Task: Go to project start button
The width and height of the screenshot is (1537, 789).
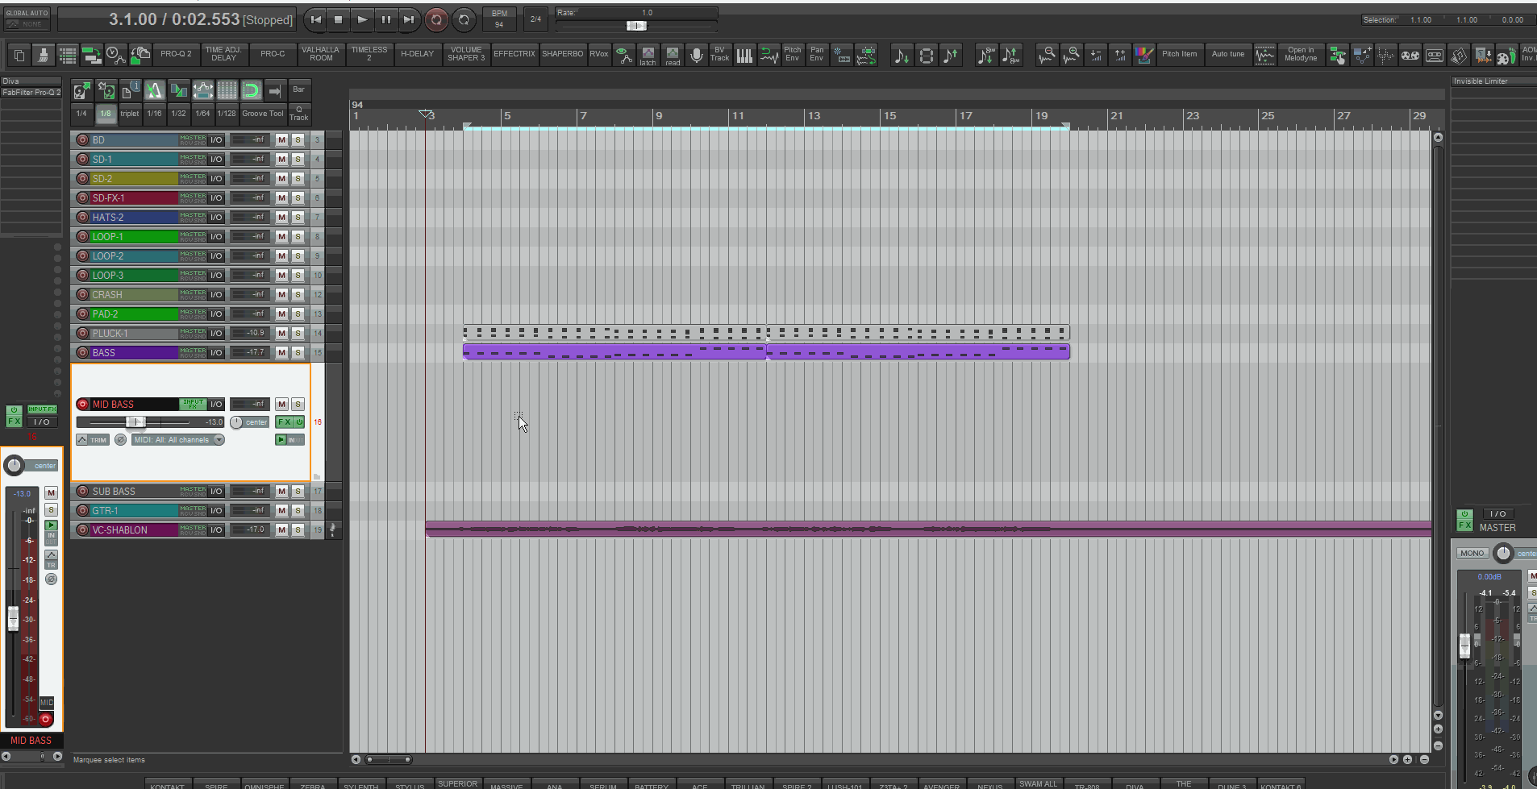Action: coord(315,19)
